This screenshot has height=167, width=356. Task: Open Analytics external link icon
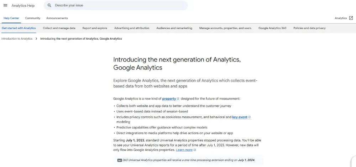coord(351,18)
